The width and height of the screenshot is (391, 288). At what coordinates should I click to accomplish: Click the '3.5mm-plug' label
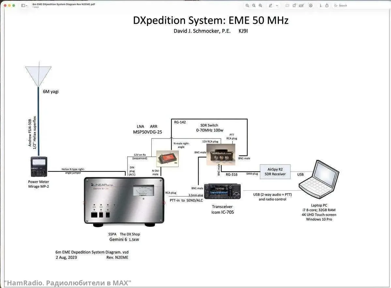[x=196, y=195]
